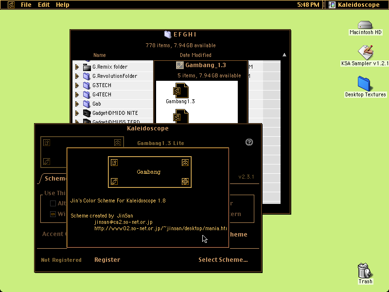Select the KSA Sampler v1.2.1 desktop icon
Screen dimensions: 389x292
366,52
